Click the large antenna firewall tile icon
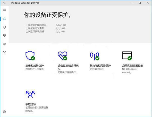This screenshot has width=152, height=117. (x=95, y=56)
